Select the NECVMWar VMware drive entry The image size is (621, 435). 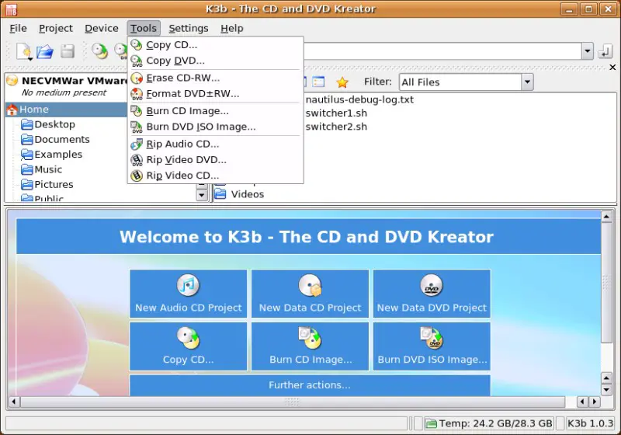coord(67,86)
